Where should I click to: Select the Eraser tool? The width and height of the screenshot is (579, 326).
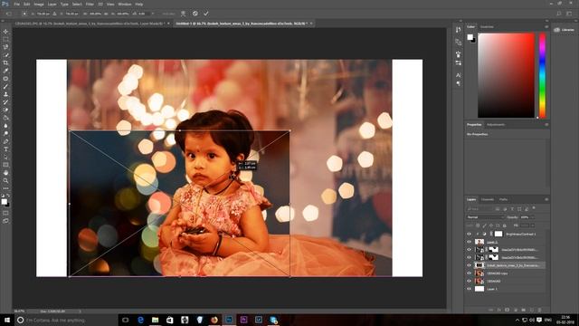(x=5, y=110)
